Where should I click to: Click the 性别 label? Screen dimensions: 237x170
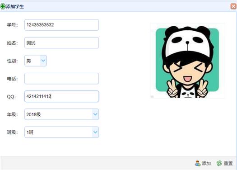(x=12, y=61)
